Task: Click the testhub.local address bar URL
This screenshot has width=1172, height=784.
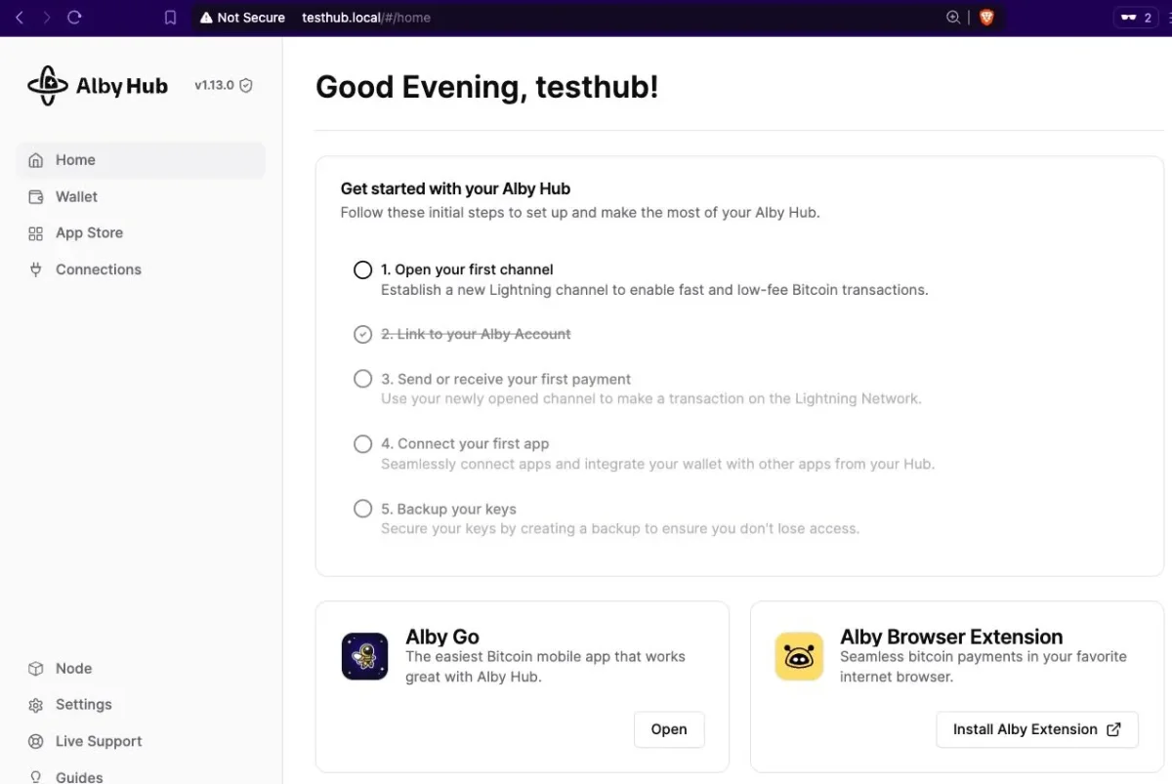Action: 366,18
